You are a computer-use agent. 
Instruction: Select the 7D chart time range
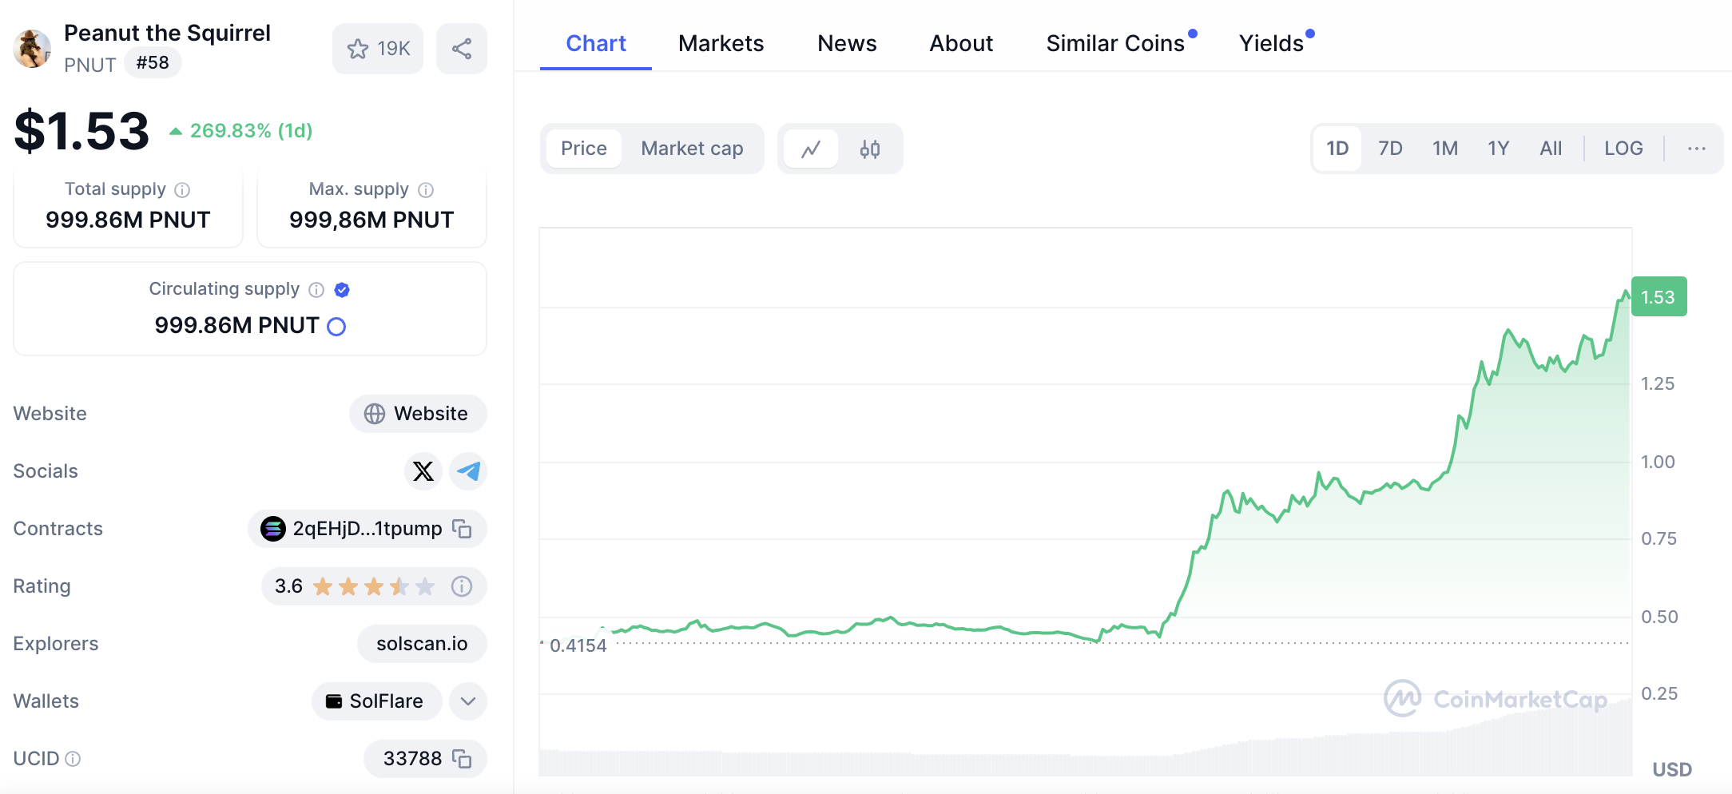[x=1390, y=149]
